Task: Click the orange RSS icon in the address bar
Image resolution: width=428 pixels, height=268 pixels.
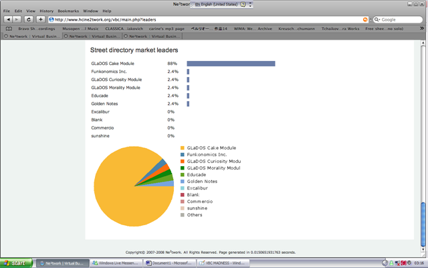Action: coord(365,19)
